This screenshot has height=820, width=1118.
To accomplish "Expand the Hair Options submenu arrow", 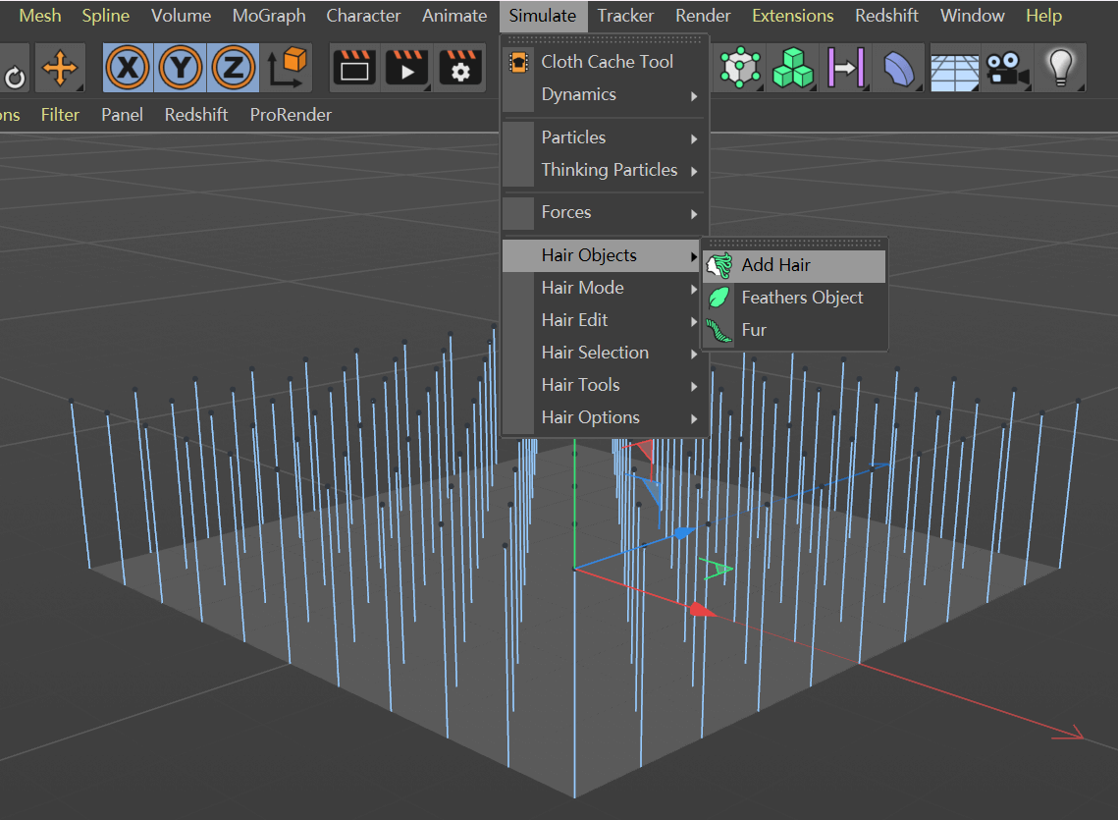I will (x=694, y=418).
